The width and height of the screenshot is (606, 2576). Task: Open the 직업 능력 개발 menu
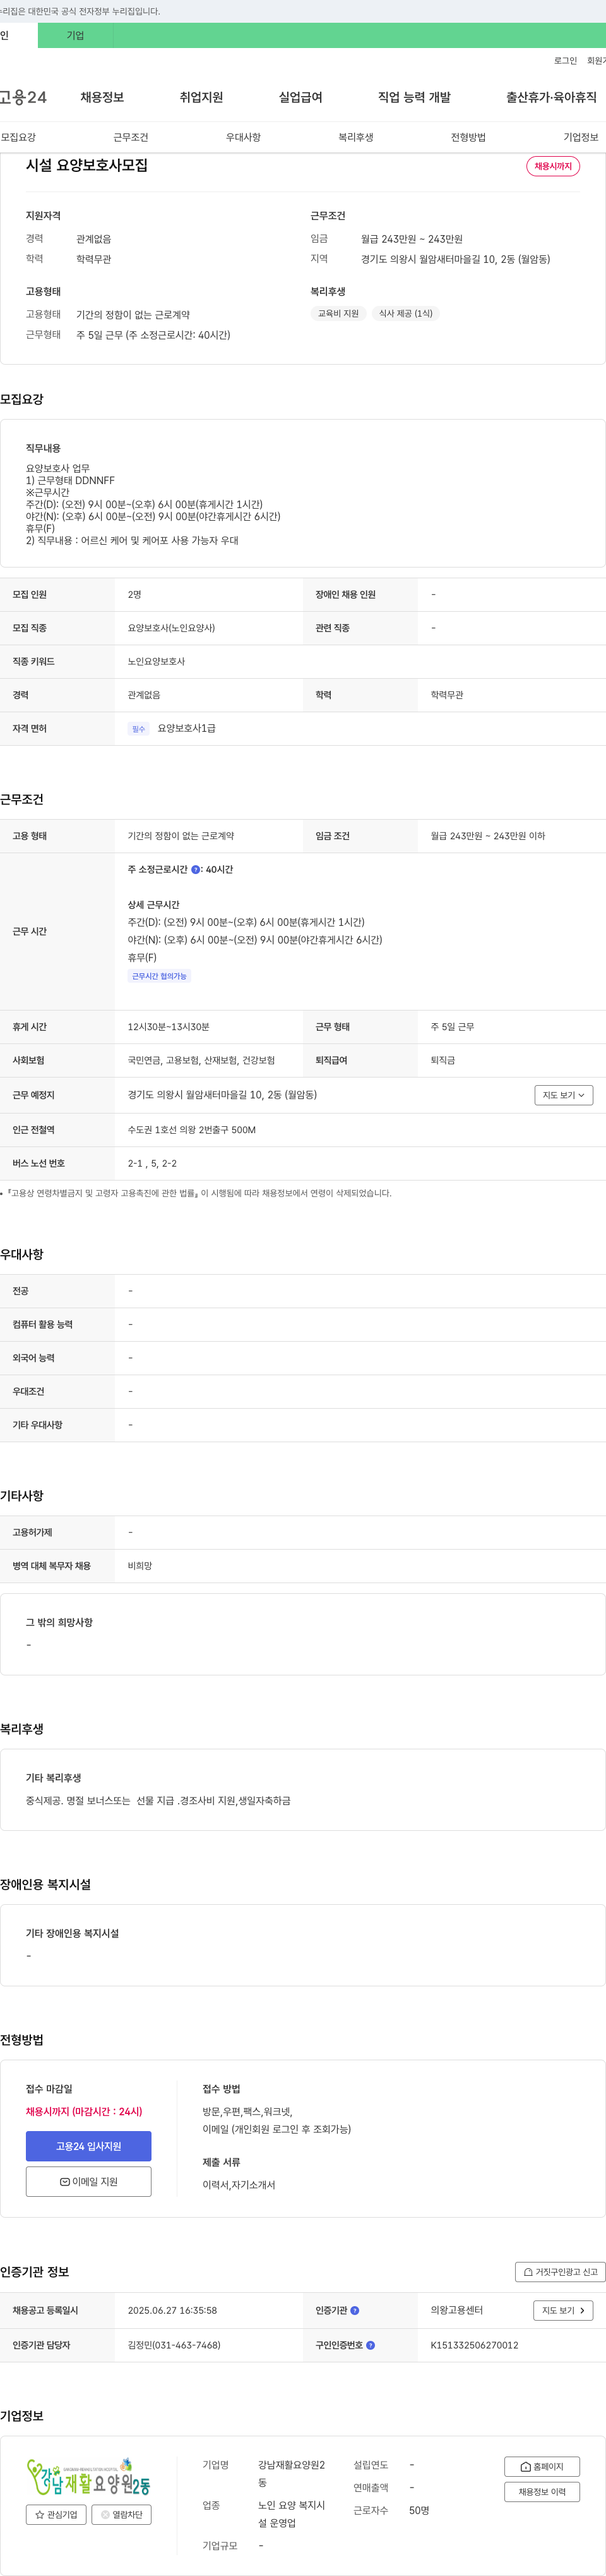pos(414,97)
